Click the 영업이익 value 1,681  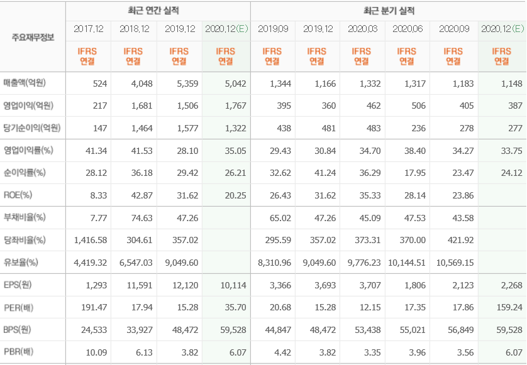pyautogui.click(x=142, y=106)
